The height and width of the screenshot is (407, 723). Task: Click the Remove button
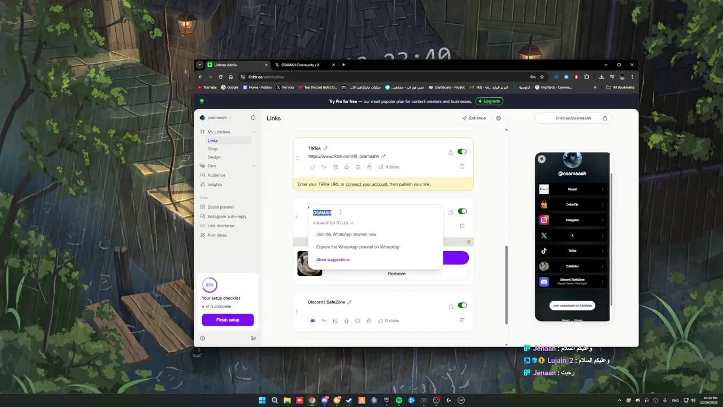[397, 274]
